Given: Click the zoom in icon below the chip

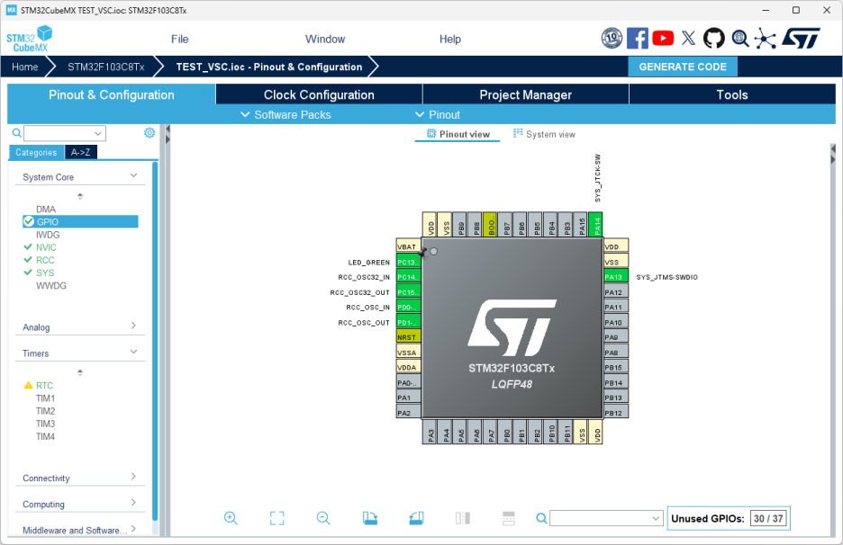Looking at the screenshot, I should click(x=231, y=518).
